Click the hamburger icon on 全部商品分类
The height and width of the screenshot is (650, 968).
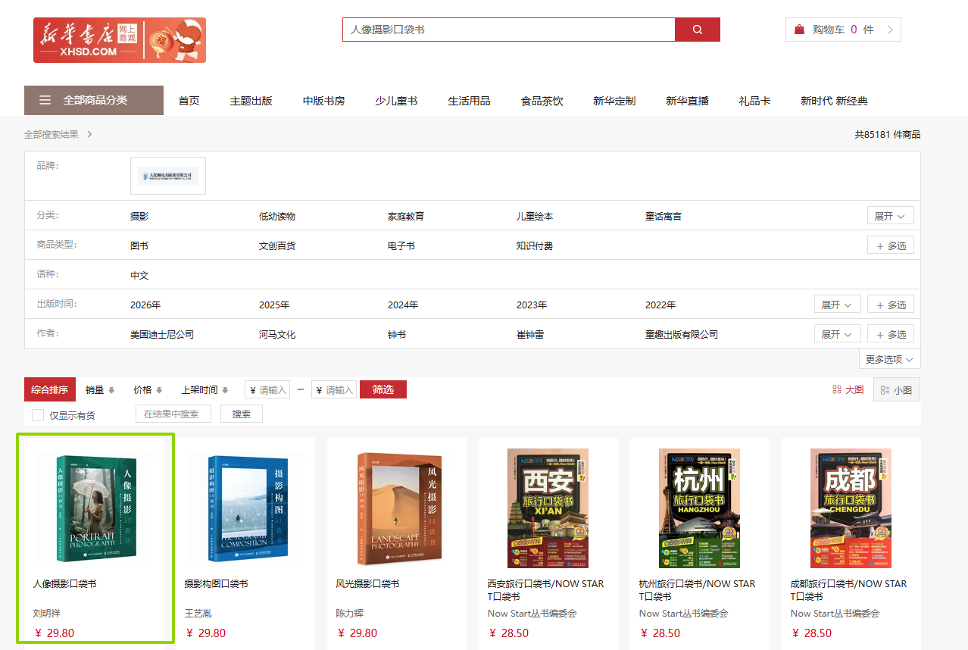click(x=45, y=99)
